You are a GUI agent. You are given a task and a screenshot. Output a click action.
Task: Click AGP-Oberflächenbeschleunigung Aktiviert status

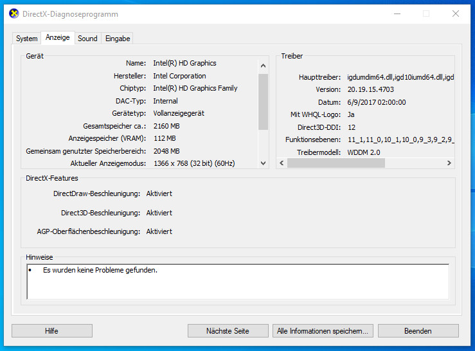pyautogui.click(x=159, y=231)
